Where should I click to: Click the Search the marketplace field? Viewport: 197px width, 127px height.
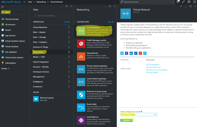tap(52, 16)
